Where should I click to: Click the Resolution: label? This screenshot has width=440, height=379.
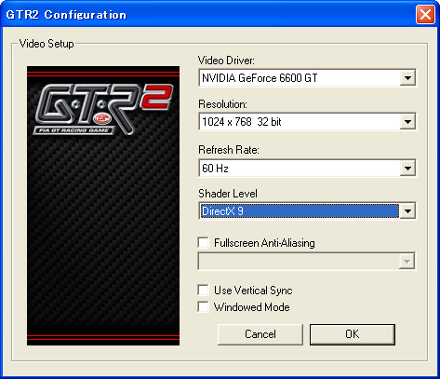(x=222, y=104)
